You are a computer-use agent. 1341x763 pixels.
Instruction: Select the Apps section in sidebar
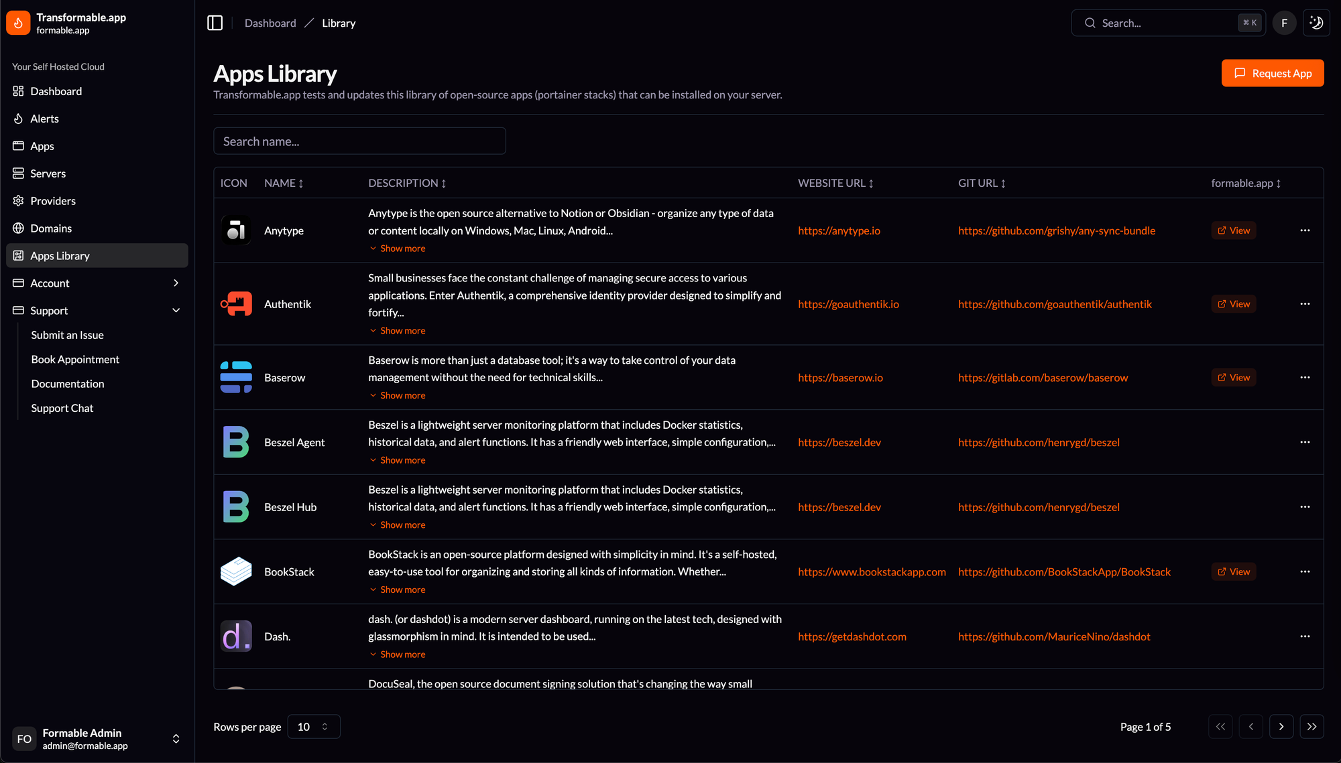click(x=42, y=145)
